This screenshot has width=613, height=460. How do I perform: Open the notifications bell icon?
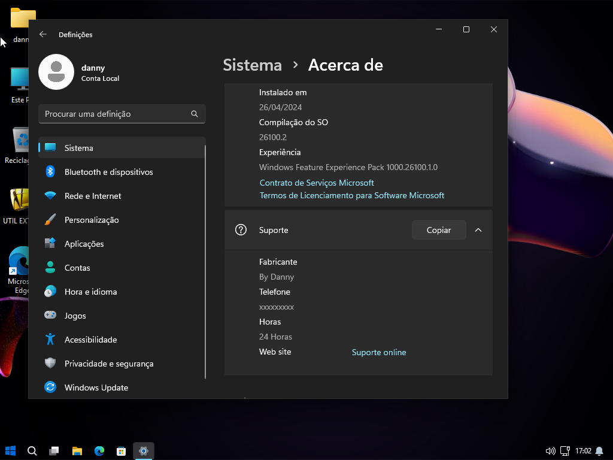pos(599,451)
